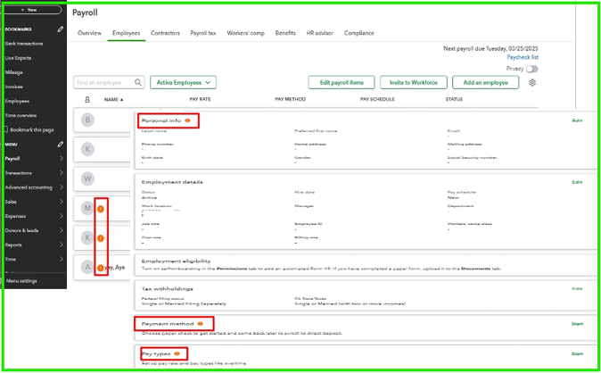Open the Compliance tab
601x373 pixels.
pos(359,33)
